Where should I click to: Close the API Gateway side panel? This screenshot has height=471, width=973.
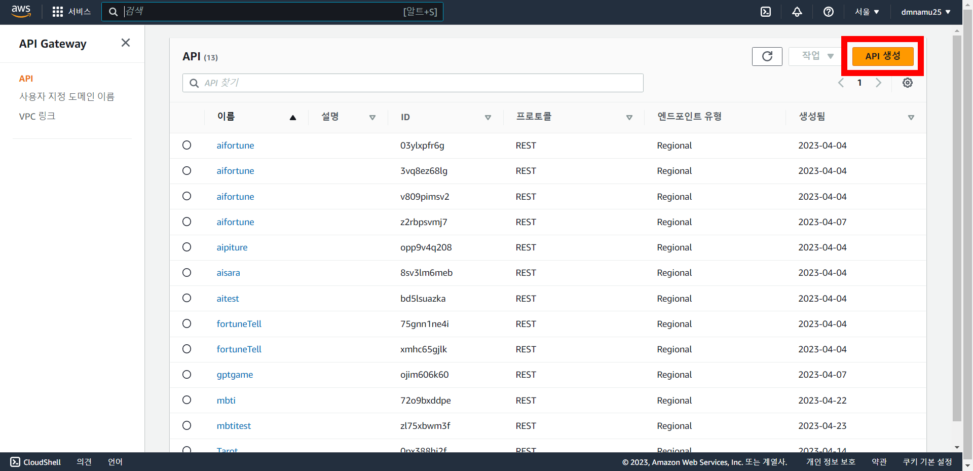pyautogui.click(x=126, y=43)
